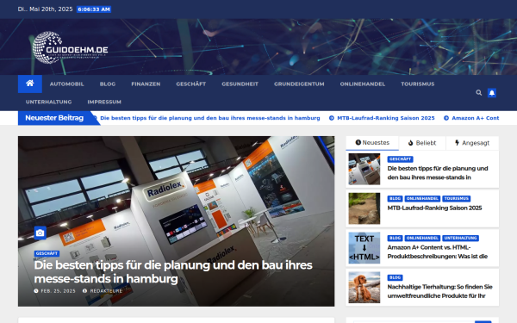The width and height of the screenshot is (517, 323).
Task: Click arrow icon before Amazon A+ ticker item
Action: tap(446, 118)
